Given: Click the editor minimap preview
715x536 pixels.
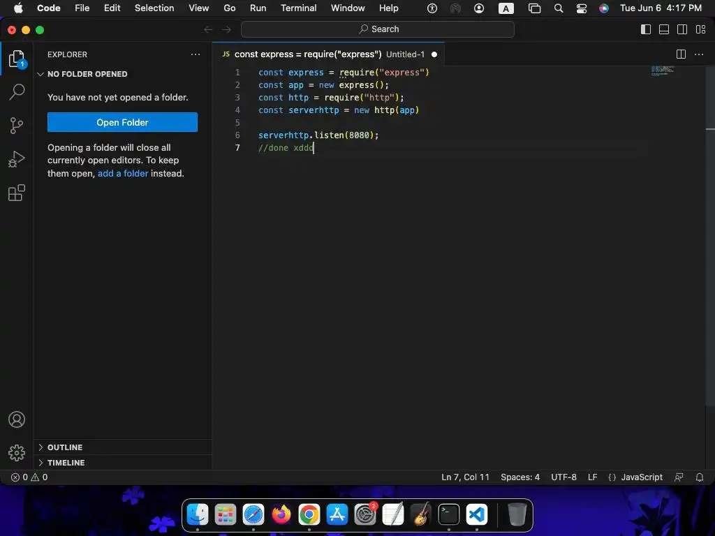Looking at the screenshot, I should (x=663, y=70).
